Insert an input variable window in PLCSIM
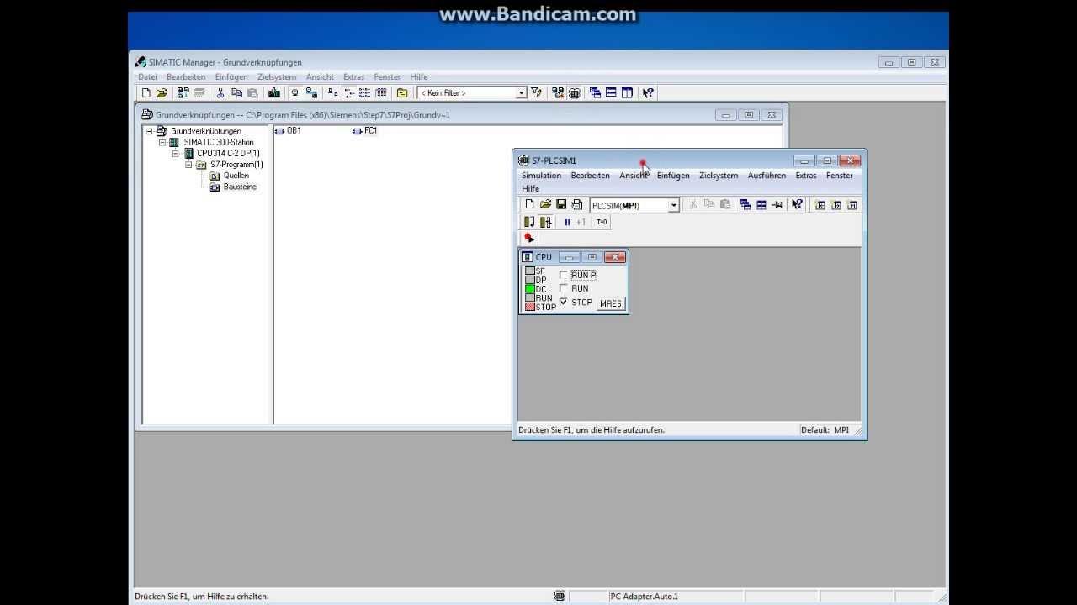 pyautogui.click(x=820, y=205)
